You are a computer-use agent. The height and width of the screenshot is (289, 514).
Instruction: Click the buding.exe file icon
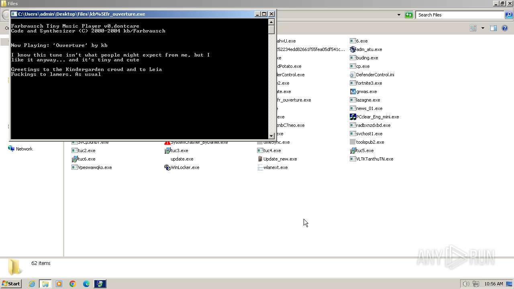353,58
